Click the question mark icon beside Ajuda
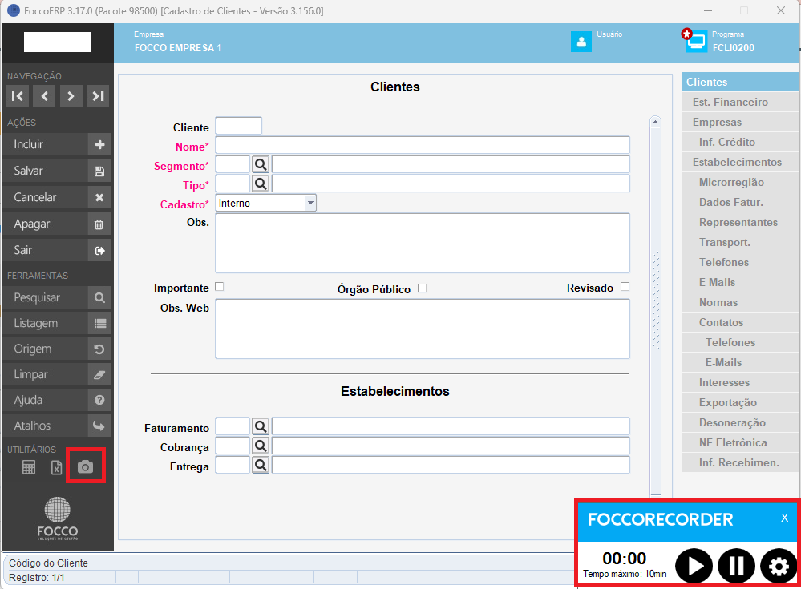Viewport: 801px width, 589px height. (x=99, y=400)
